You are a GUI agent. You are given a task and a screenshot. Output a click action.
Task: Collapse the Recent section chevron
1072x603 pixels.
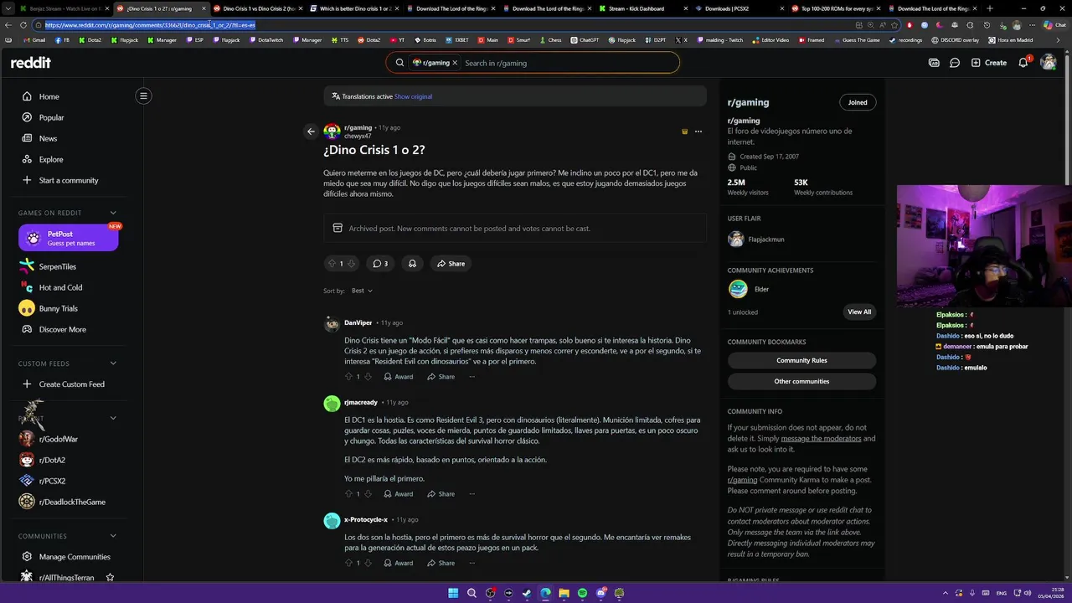point(113,418)
